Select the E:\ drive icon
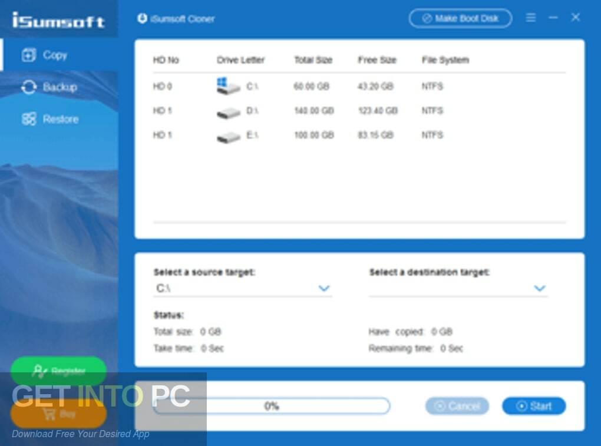This screenshot has width=601, height=446. coord(229,137)
